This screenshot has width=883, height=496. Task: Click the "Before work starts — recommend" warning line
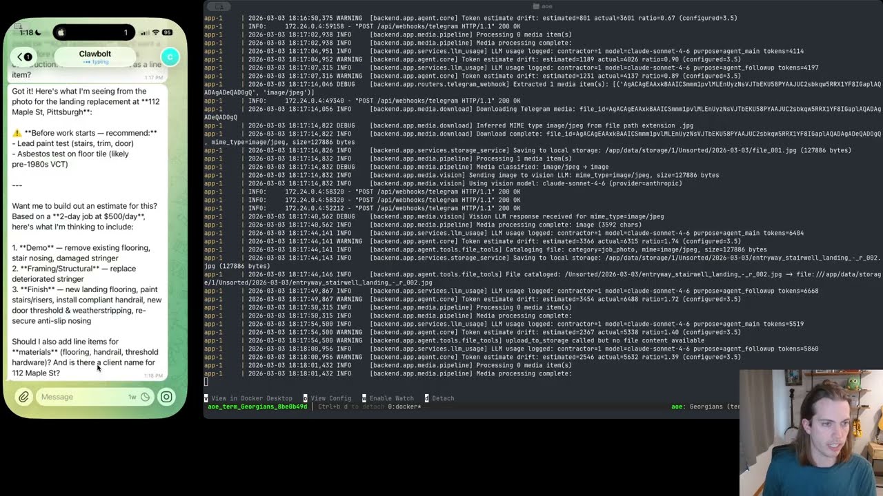tap(85, 132)
